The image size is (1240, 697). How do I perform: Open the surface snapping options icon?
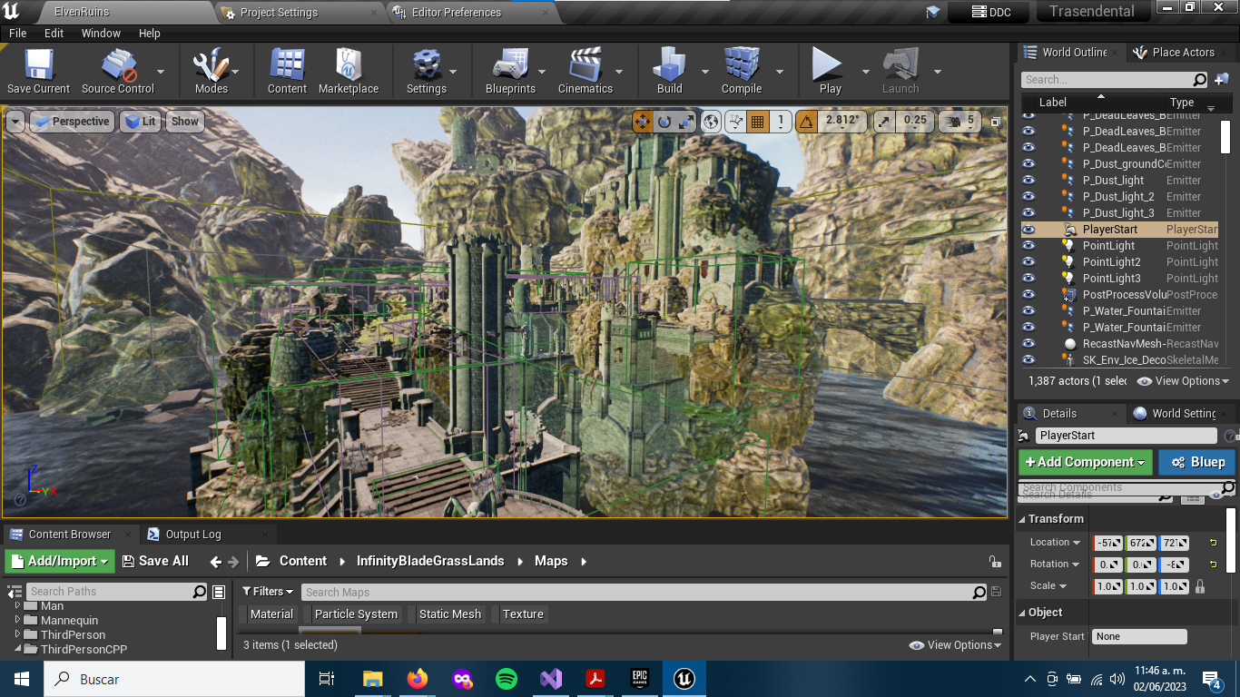(x=736, y=121)
